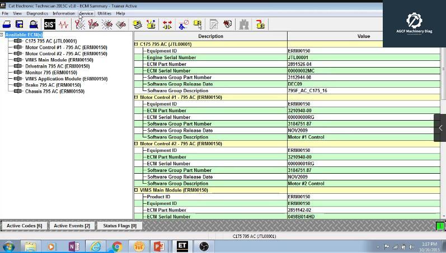Screen dimensions: 446x253
Task: Click value 2891526-04 ECM Part Number
Action: tap(299, 64)
